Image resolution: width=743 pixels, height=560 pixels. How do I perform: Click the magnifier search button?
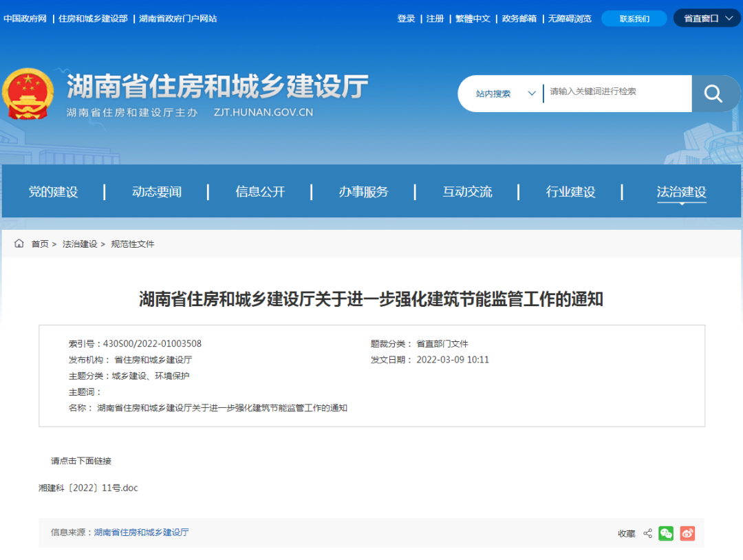point(713,94)
